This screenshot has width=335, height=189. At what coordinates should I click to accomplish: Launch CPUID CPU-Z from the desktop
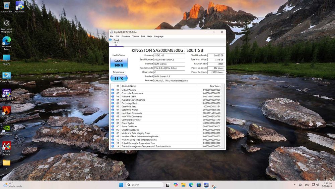click(6, 95)
